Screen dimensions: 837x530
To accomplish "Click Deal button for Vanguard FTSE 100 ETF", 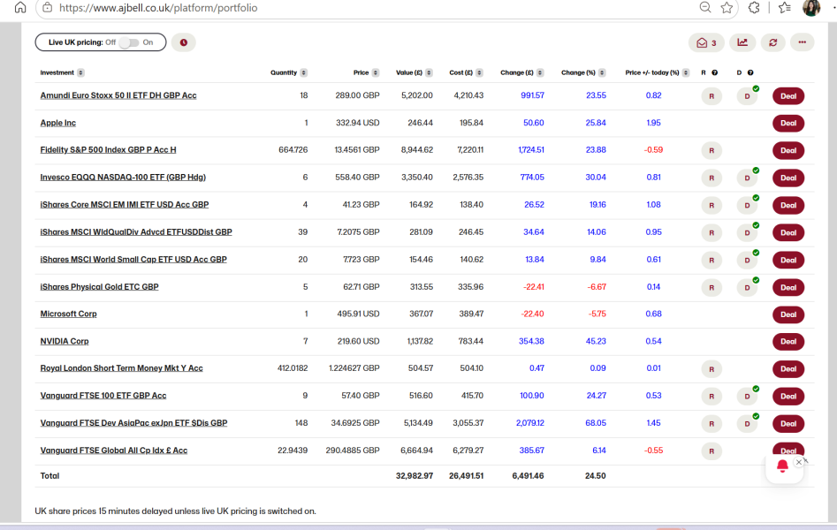I will coord(788,397).
